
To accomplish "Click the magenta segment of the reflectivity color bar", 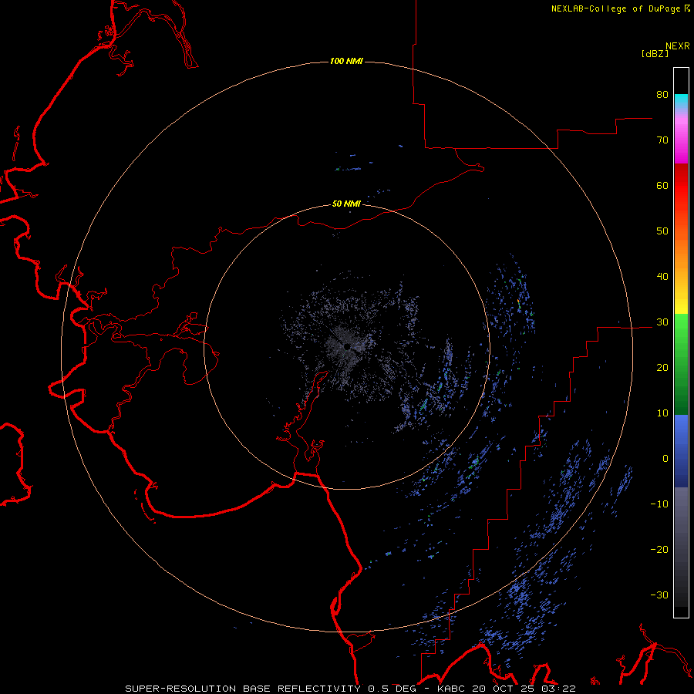I will pyautogui.click(x=681, y=146).
